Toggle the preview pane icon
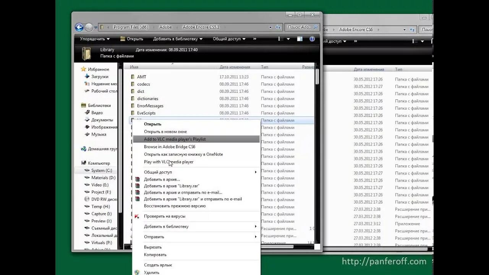Viewport: 489px width, 275px height. pyautogui.click(x=300, y=39)
